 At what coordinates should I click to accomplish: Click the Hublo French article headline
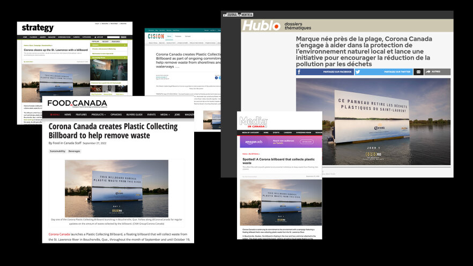(x=364, y=51)
